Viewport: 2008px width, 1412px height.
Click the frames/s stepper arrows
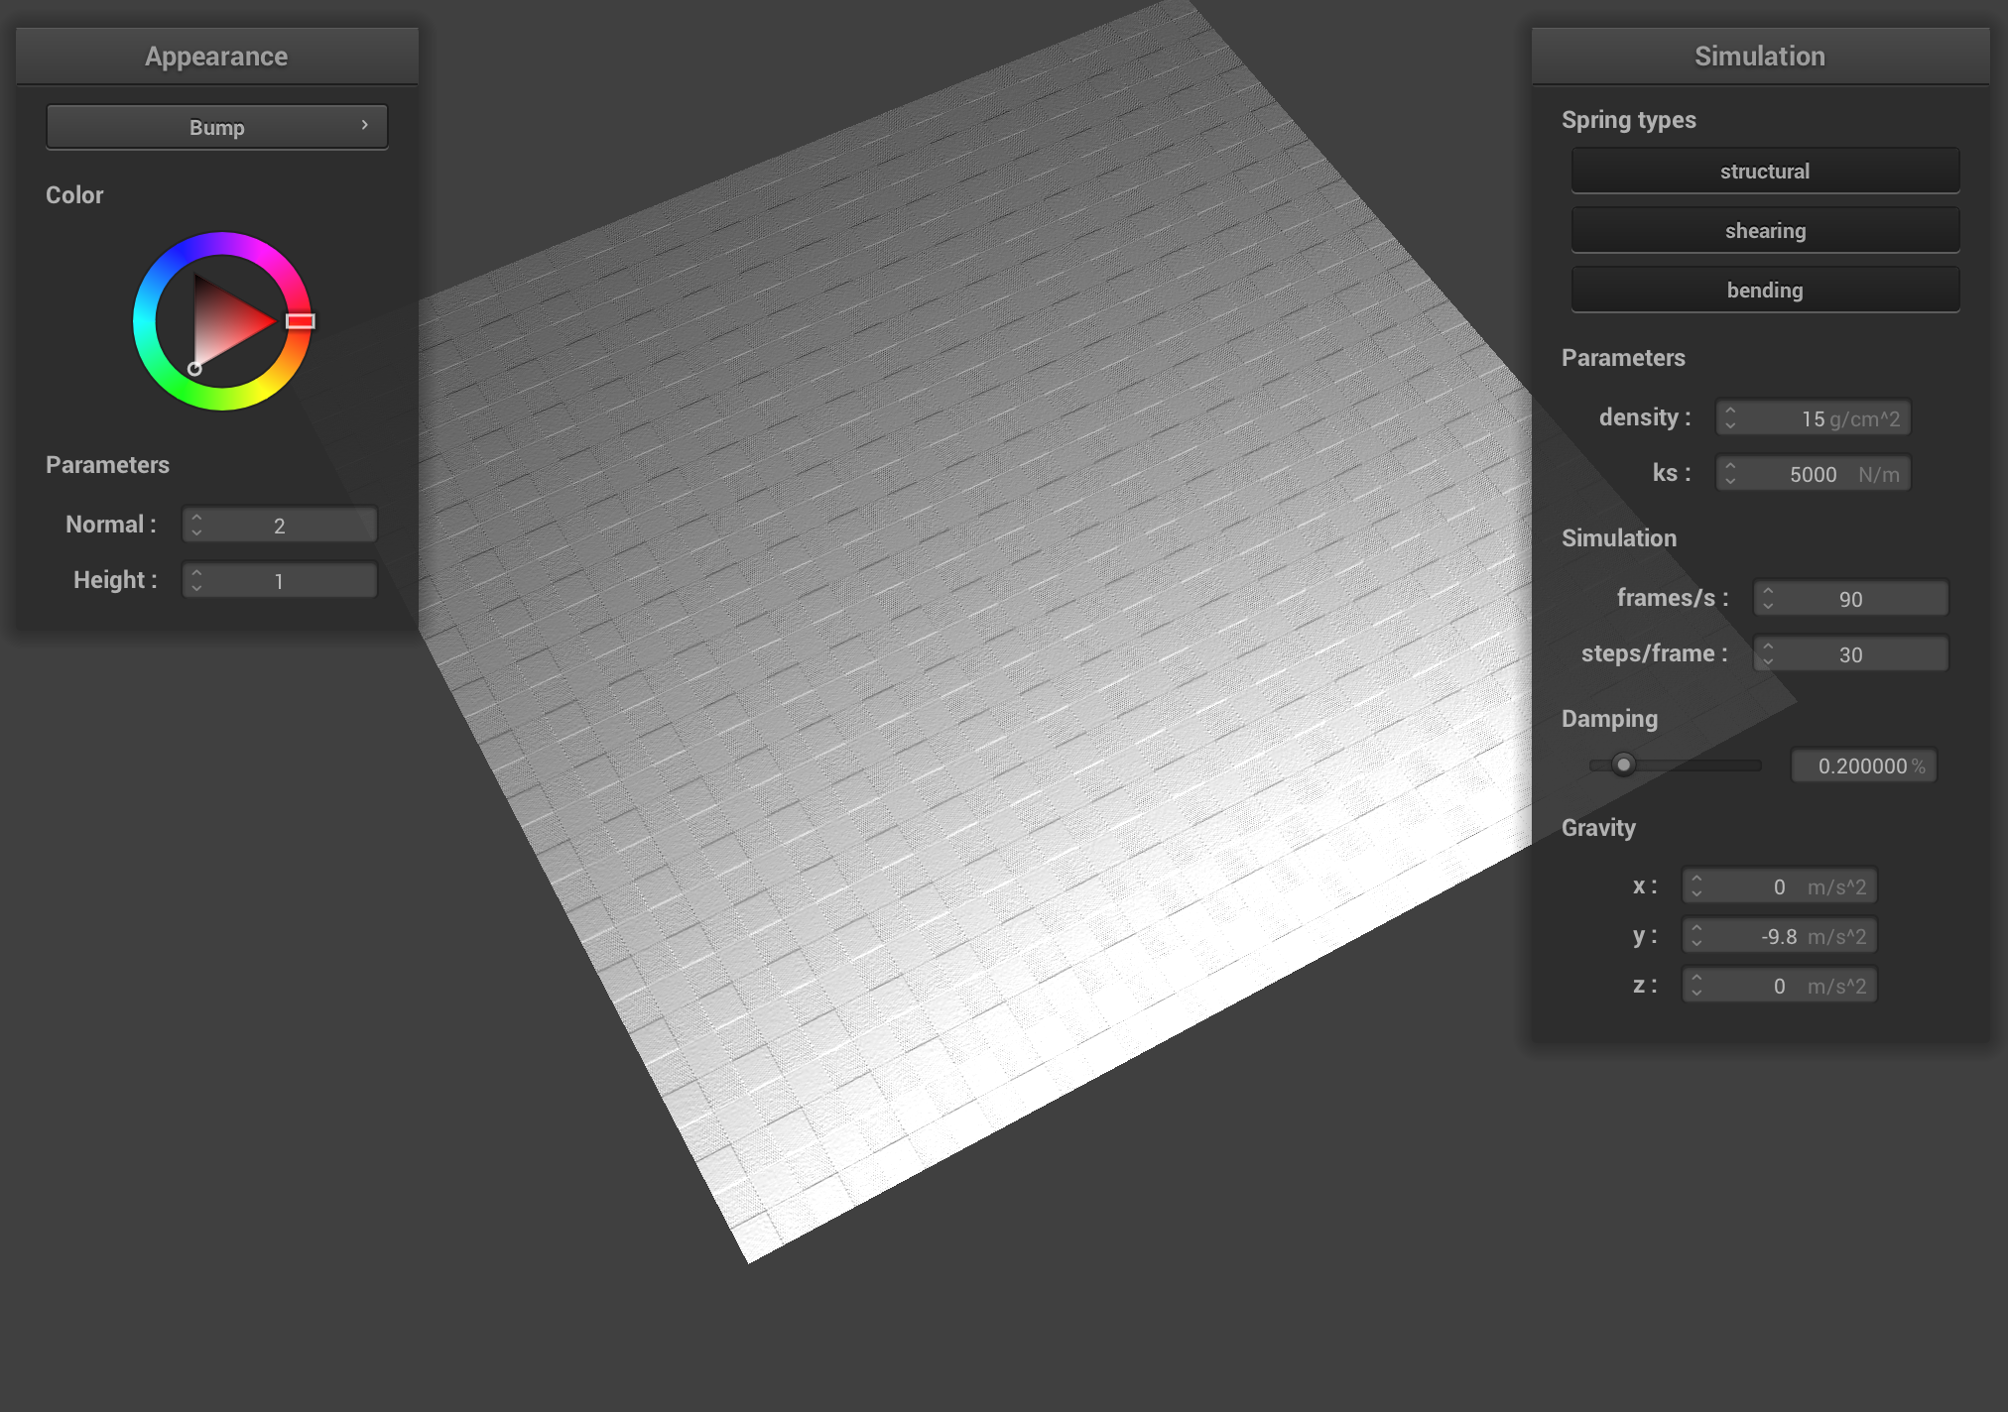tap(1768, 598)
